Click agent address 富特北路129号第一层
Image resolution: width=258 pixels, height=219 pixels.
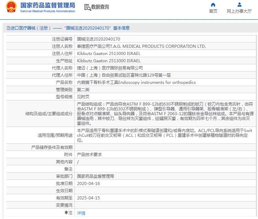[x=124, y=75]
